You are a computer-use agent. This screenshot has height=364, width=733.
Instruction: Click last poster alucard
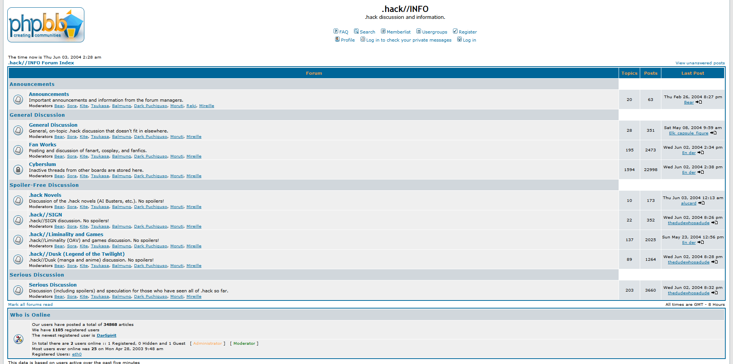(x=689, y=203)
